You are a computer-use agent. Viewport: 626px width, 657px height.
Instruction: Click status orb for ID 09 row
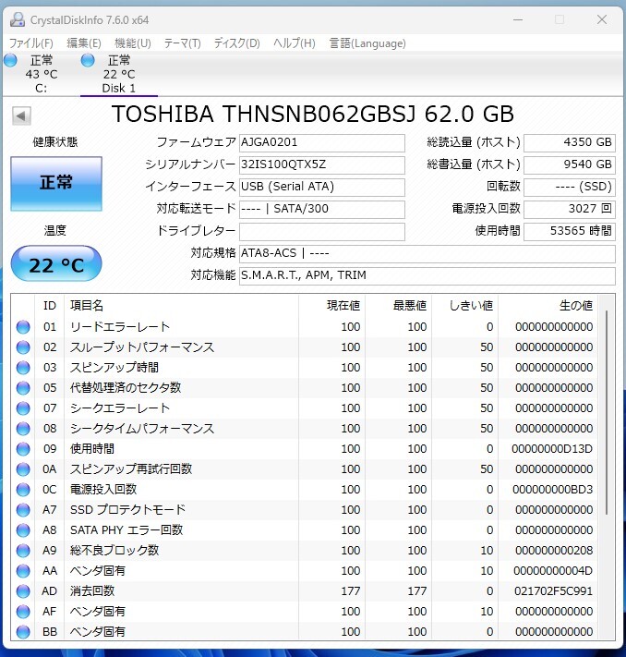coord(23,449)
